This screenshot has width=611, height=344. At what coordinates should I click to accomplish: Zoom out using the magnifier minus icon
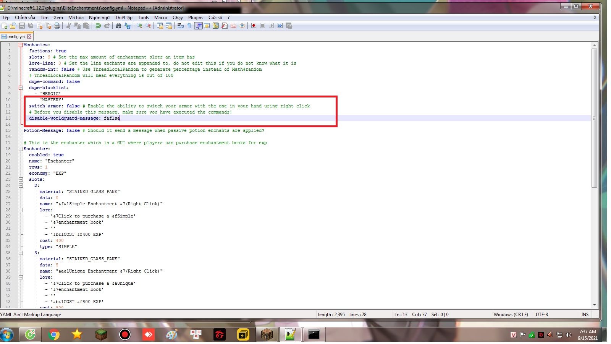(148, 26)
